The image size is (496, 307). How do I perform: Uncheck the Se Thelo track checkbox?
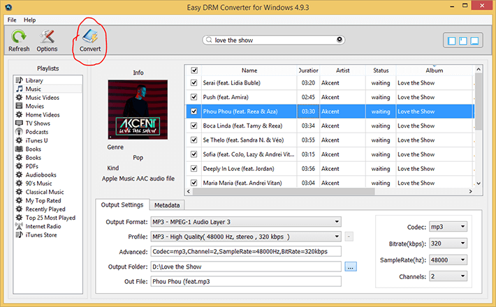[194, 140]
